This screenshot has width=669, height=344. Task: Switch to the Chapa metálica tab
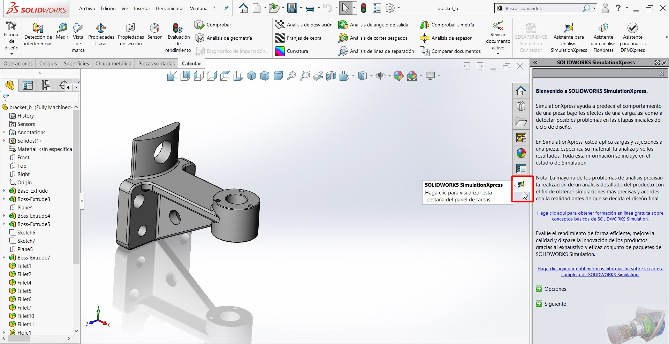[x=113, y=63]
